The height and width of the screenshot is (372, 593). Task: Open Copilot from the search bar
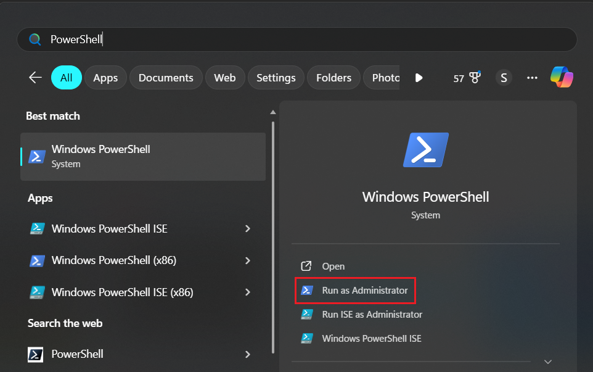click(x=562, y=77)
